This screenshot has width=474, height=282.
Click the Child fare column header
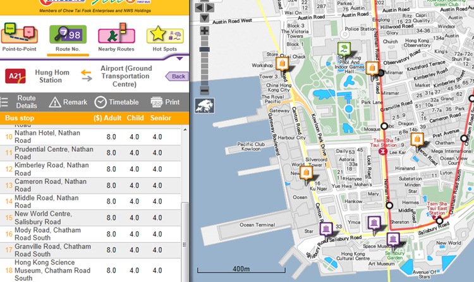coord(135,118)
